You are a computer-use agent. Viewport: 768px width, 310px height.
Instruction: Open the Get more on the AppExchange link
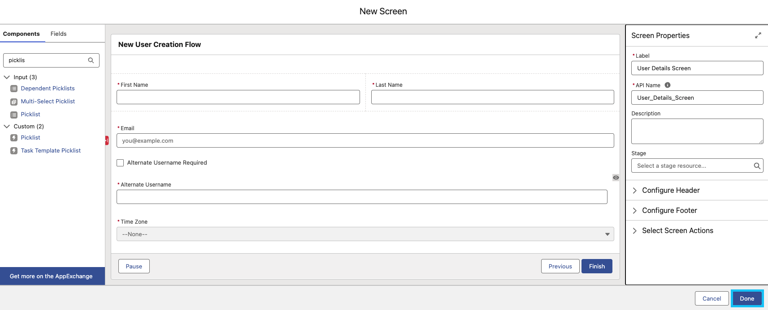click(51, 276)
